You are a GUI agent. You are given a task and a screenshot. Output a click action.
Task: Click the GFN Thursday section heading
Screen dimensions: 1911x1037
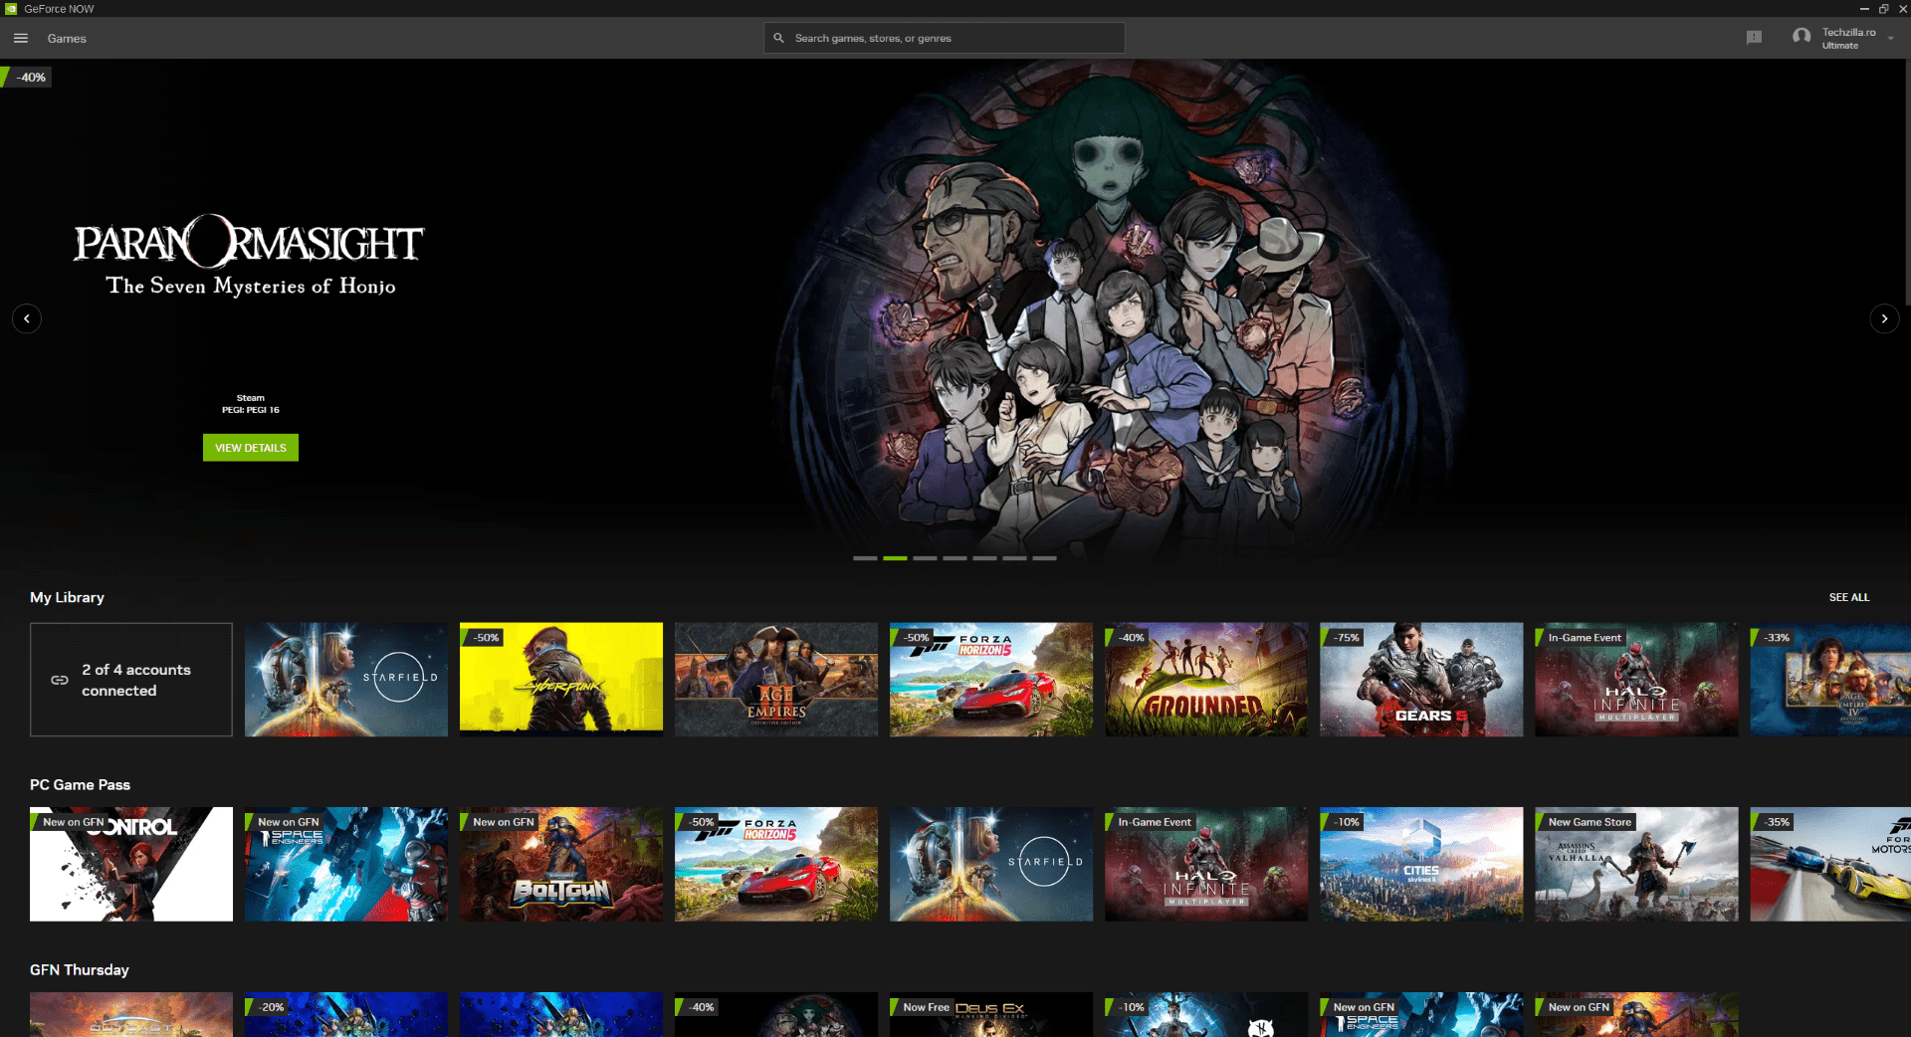pyautogui.click(x=80, y=969)
